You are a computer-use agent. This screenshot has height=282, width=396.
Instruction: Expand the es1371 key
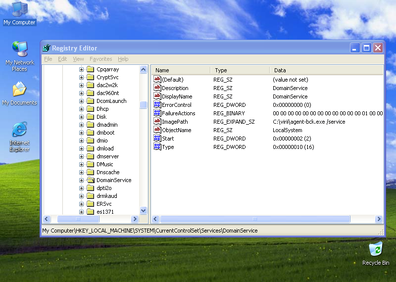[81, 212]
